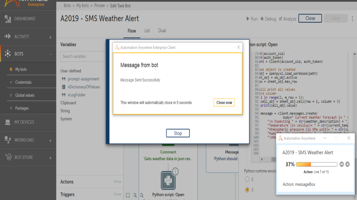This screenshot has height=200, width=357.
Task: Click the Stop button
Action: pyautogui.click(x=178, y=133)
